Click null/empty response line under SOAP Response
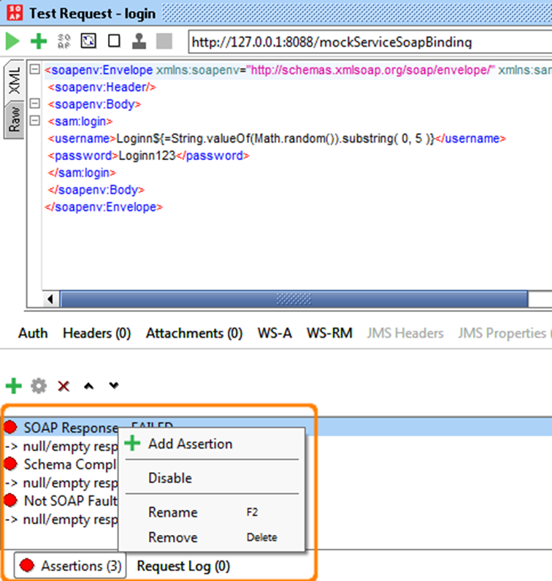Viewport: 552px width, 581px height. [61, 446]
